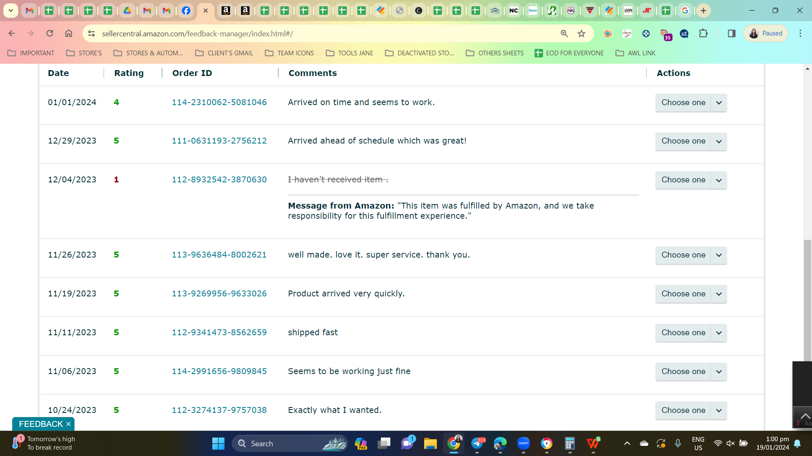Open Calculator from taskbar
Image resolution: width=812 pixels, height=456 pixels.
click(570, 443)
